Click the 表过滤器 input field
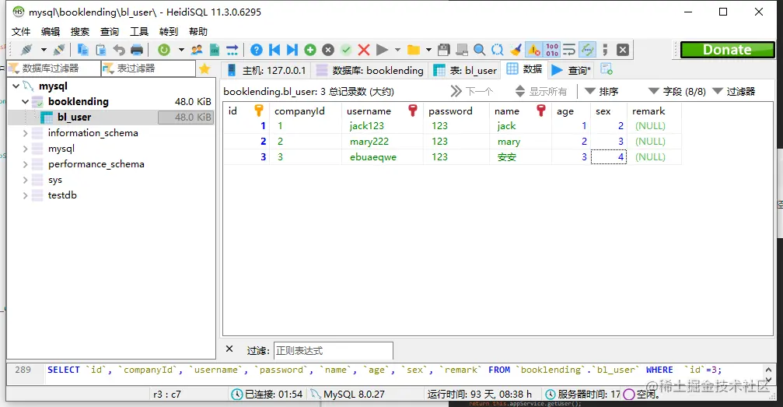The width and height of the screenshot is (783, 407). 149,68
